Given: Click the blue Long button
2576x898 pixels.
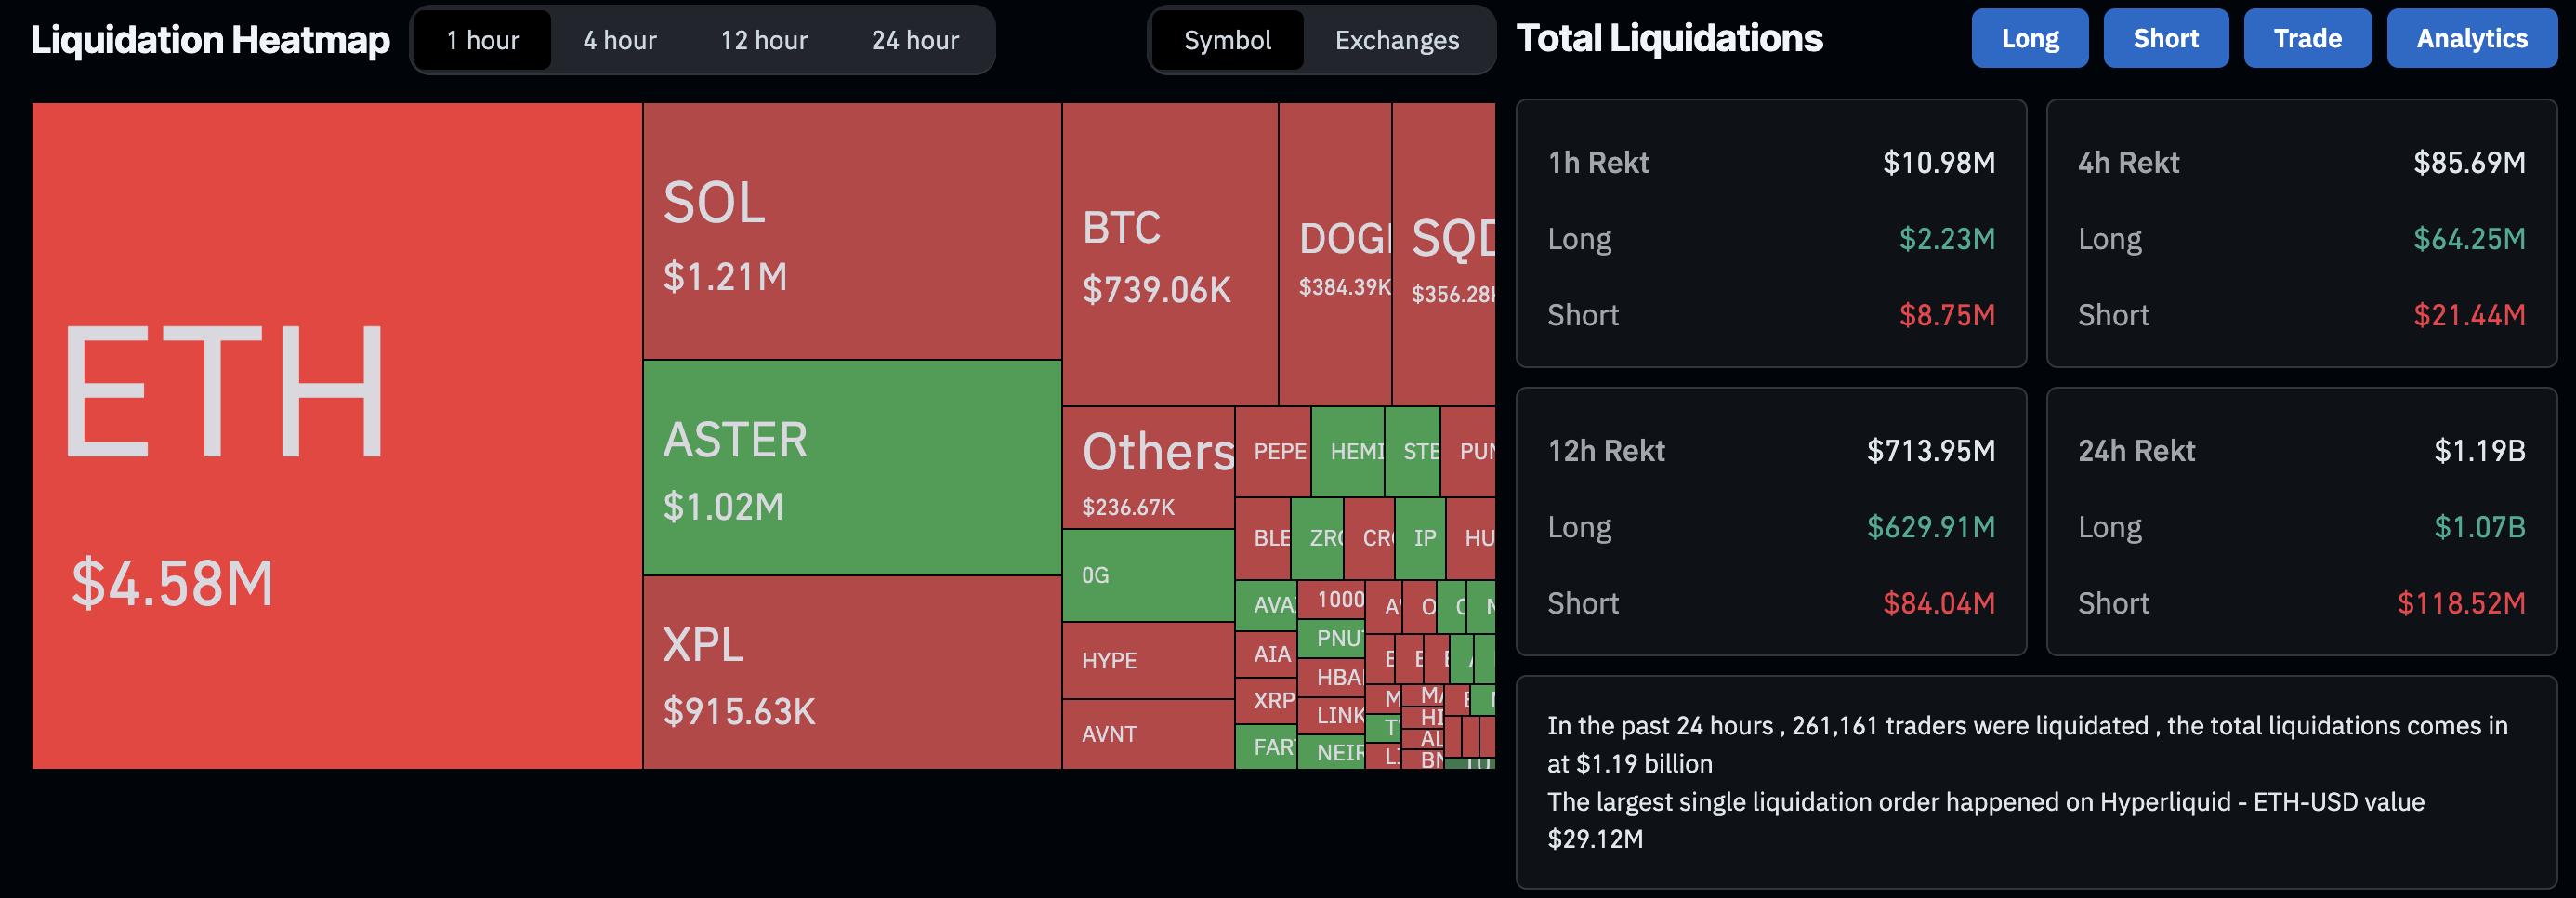Looking at the screenshot, I should [2029, 38].
